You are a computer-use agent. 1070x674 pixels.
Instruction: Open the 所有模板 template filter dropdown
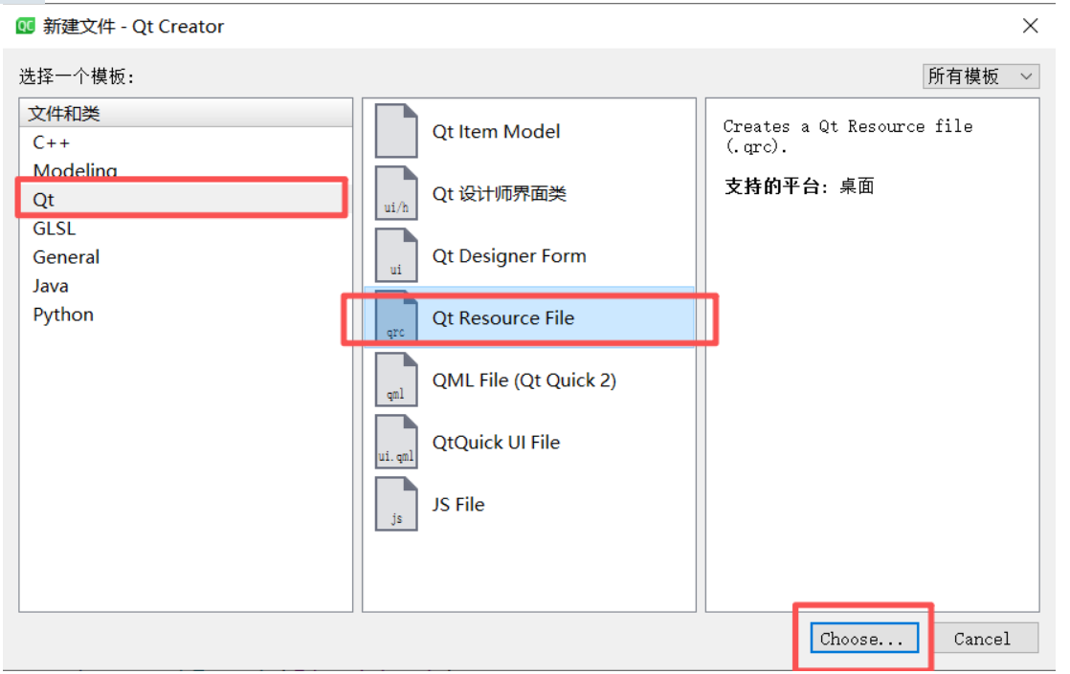[x=981, y=76]
